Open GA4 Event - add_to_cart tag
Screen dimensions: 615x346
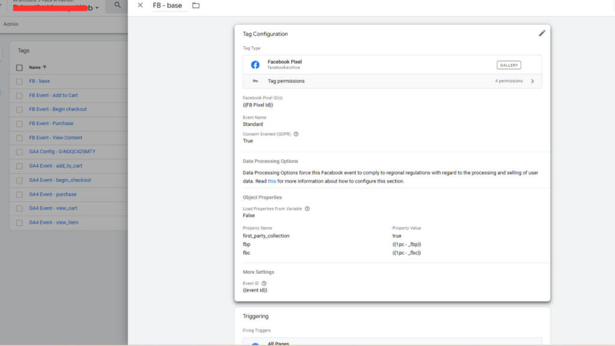click(55, 166)
